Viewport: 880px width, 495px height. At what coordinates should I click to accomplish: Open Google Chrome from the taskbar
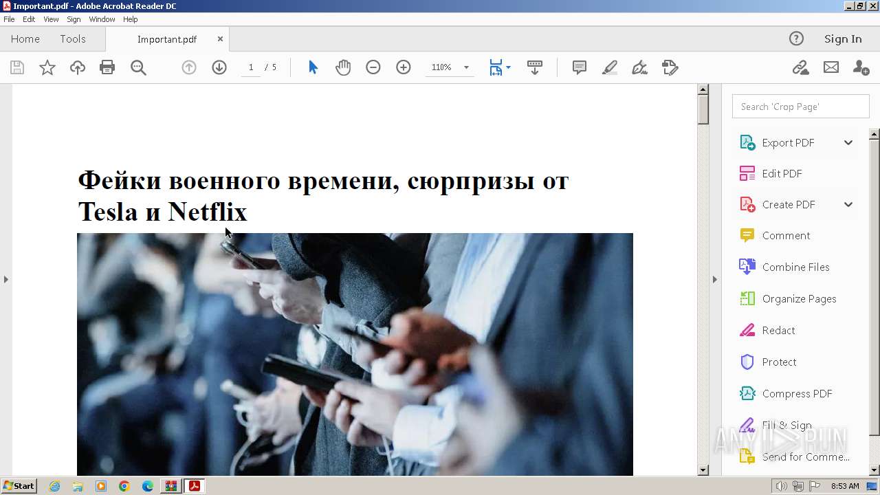point(124,486)
